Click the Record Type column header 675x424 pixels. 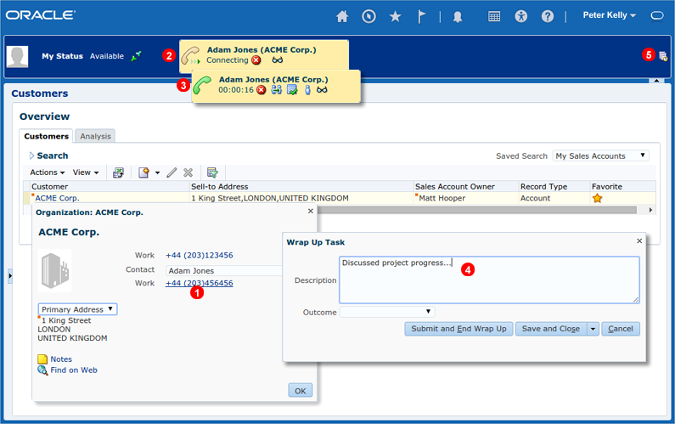(x=554, y=186)
